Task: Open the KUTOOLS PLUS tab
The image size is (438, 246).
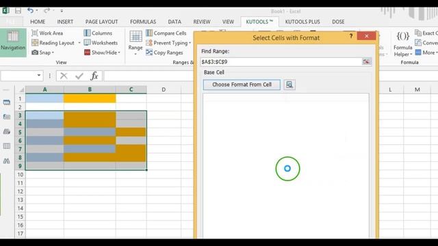Action: pos(302,22)
